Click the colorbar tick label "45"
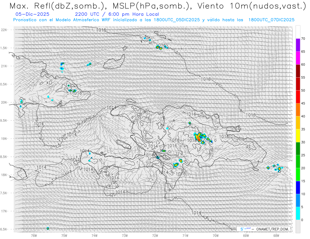 [303, 103]
